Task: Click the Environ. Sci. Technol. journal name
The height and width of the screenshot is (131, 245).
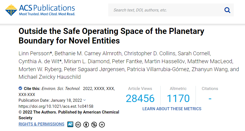Action: click(61, 89)
